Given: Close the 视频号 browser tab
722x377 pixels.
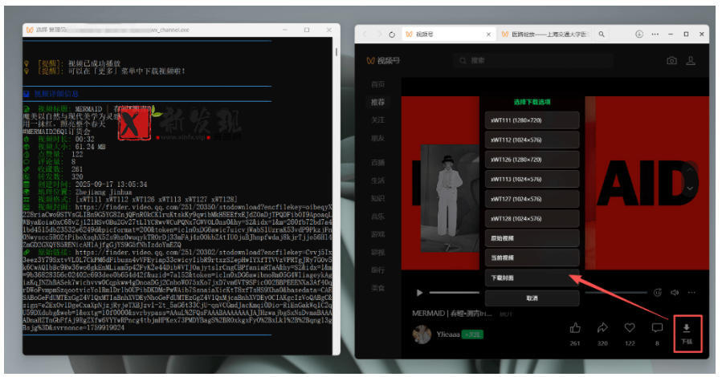Looking at the screenshot, I should (488, 34).
